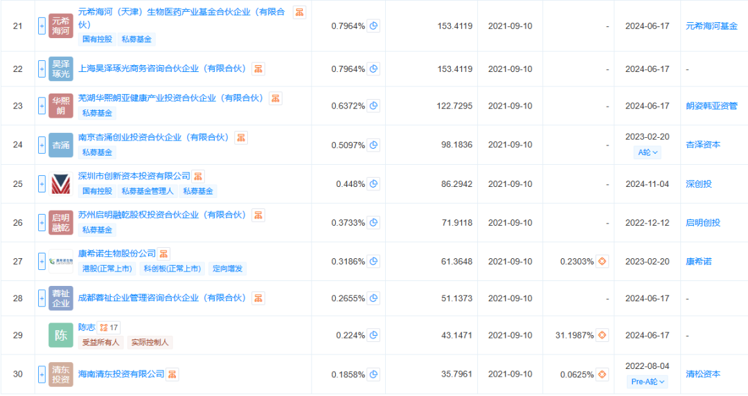Open 陈志 person profile link

pos(87,327)
